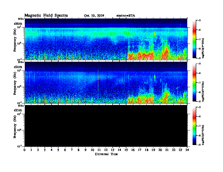Click the 'station=STA' label
The height and width of the screenshot is (172, 223).
pyautogui.click(x=126, y=16)
